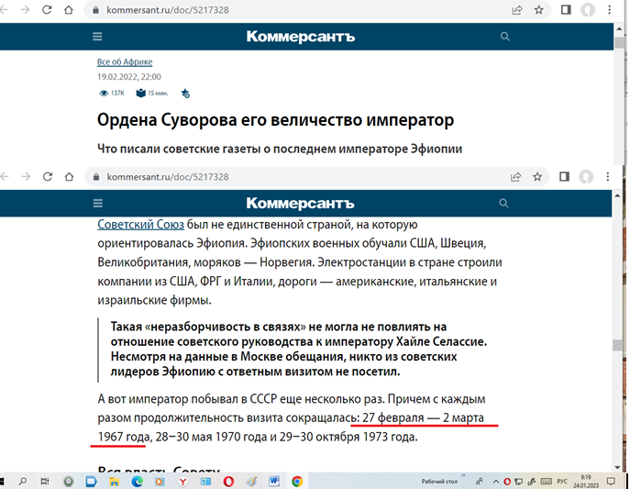Open Windows taskbar search magnifier
The height and width of the screenshot is (489, 630).
[23, 481]
